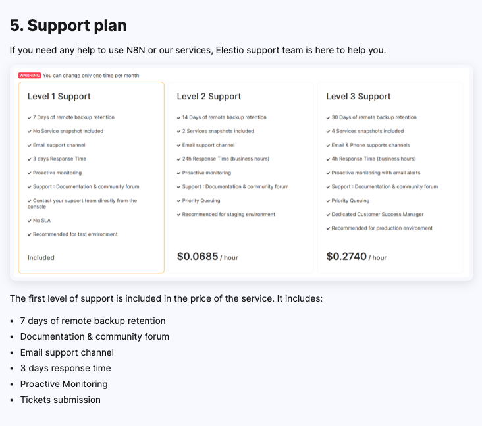The height and width of the screenshot is (426, 482).
Task: Click checkmark beside 14 Days backup retention
Action: pyautogui.click(x=178, y=117)
